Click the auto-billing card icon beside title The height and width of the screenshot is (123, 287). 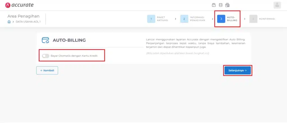(x=45, y=40)
